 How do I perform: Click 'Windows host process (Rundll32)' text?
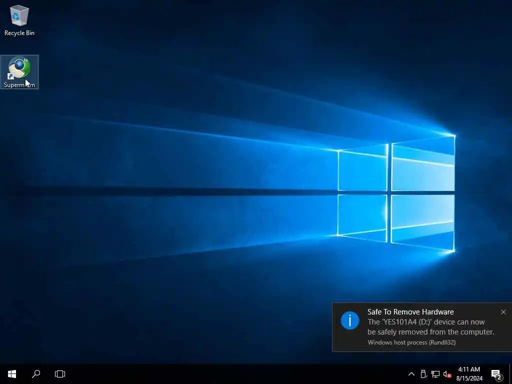click(411, 342)
